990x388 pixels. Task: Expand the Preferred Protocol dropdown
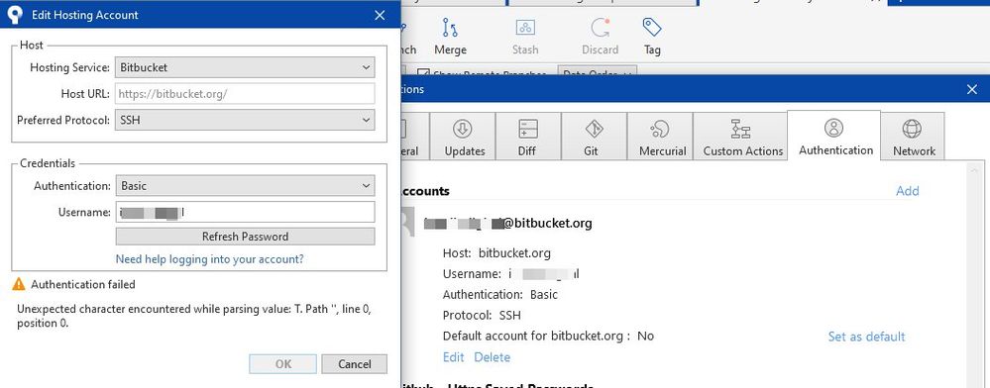245,120
